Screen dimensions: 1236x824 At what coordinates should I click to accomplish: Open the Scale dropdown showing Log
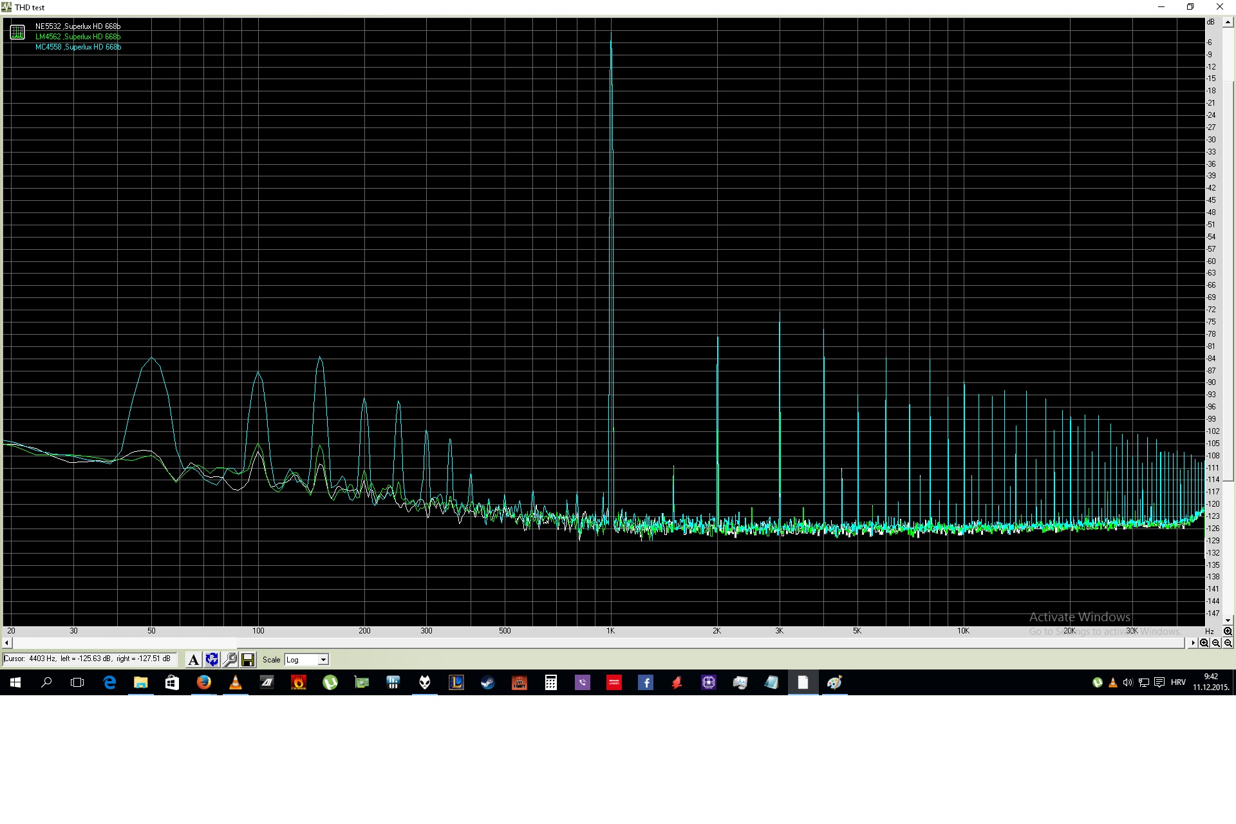click(x=307, y=660)
